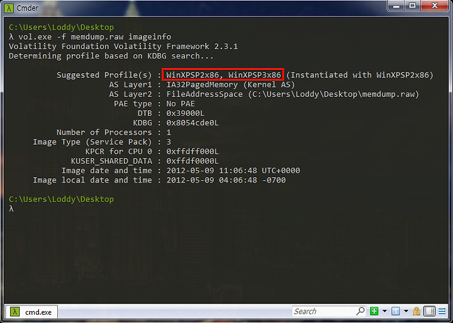
Task: Click the padlock lock-console icon
Action: click(417, 312)
